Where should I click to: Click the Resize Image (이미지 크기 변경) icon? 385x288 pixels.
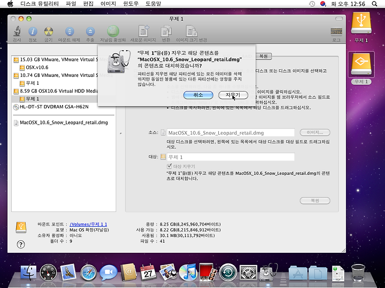pyautogui.click(x=191, y=31)
